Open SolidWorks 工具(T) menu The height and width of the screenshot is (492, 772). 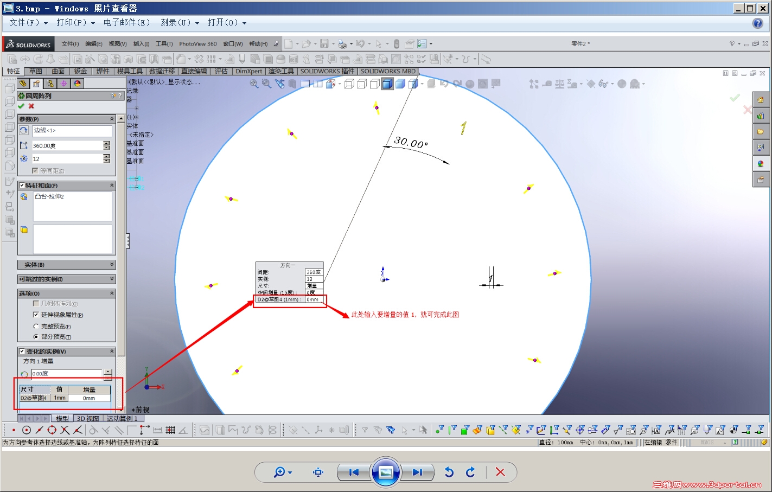pos(164,44)
